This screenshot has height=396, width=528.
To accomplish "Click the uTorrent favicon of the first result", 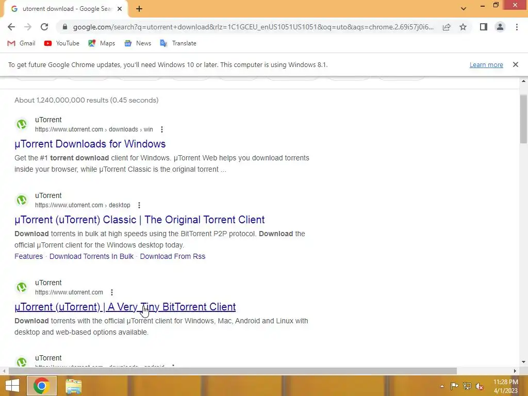I will [22, 124].
